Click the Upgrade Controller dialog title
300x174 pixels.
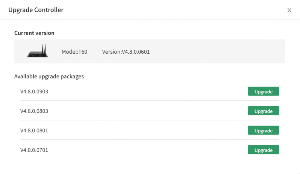(x=36, y=10)
